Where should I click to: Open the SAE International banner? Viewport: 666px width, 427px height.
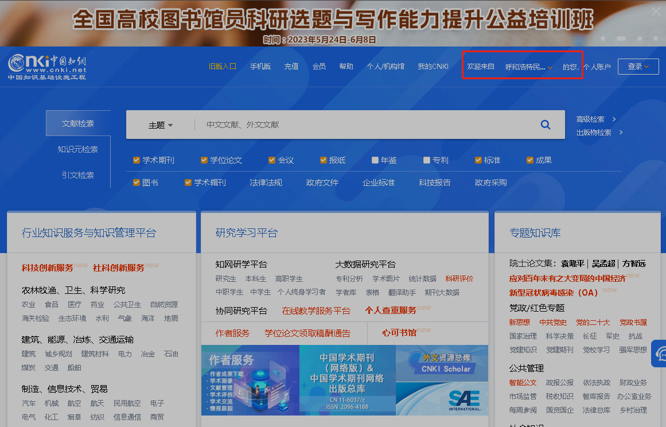[442, 399]
